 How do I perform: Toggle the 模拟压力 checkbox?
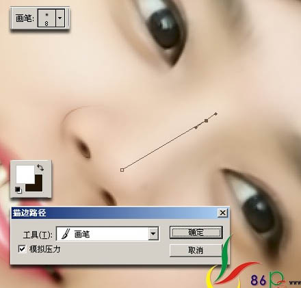[x=22, y=249]
